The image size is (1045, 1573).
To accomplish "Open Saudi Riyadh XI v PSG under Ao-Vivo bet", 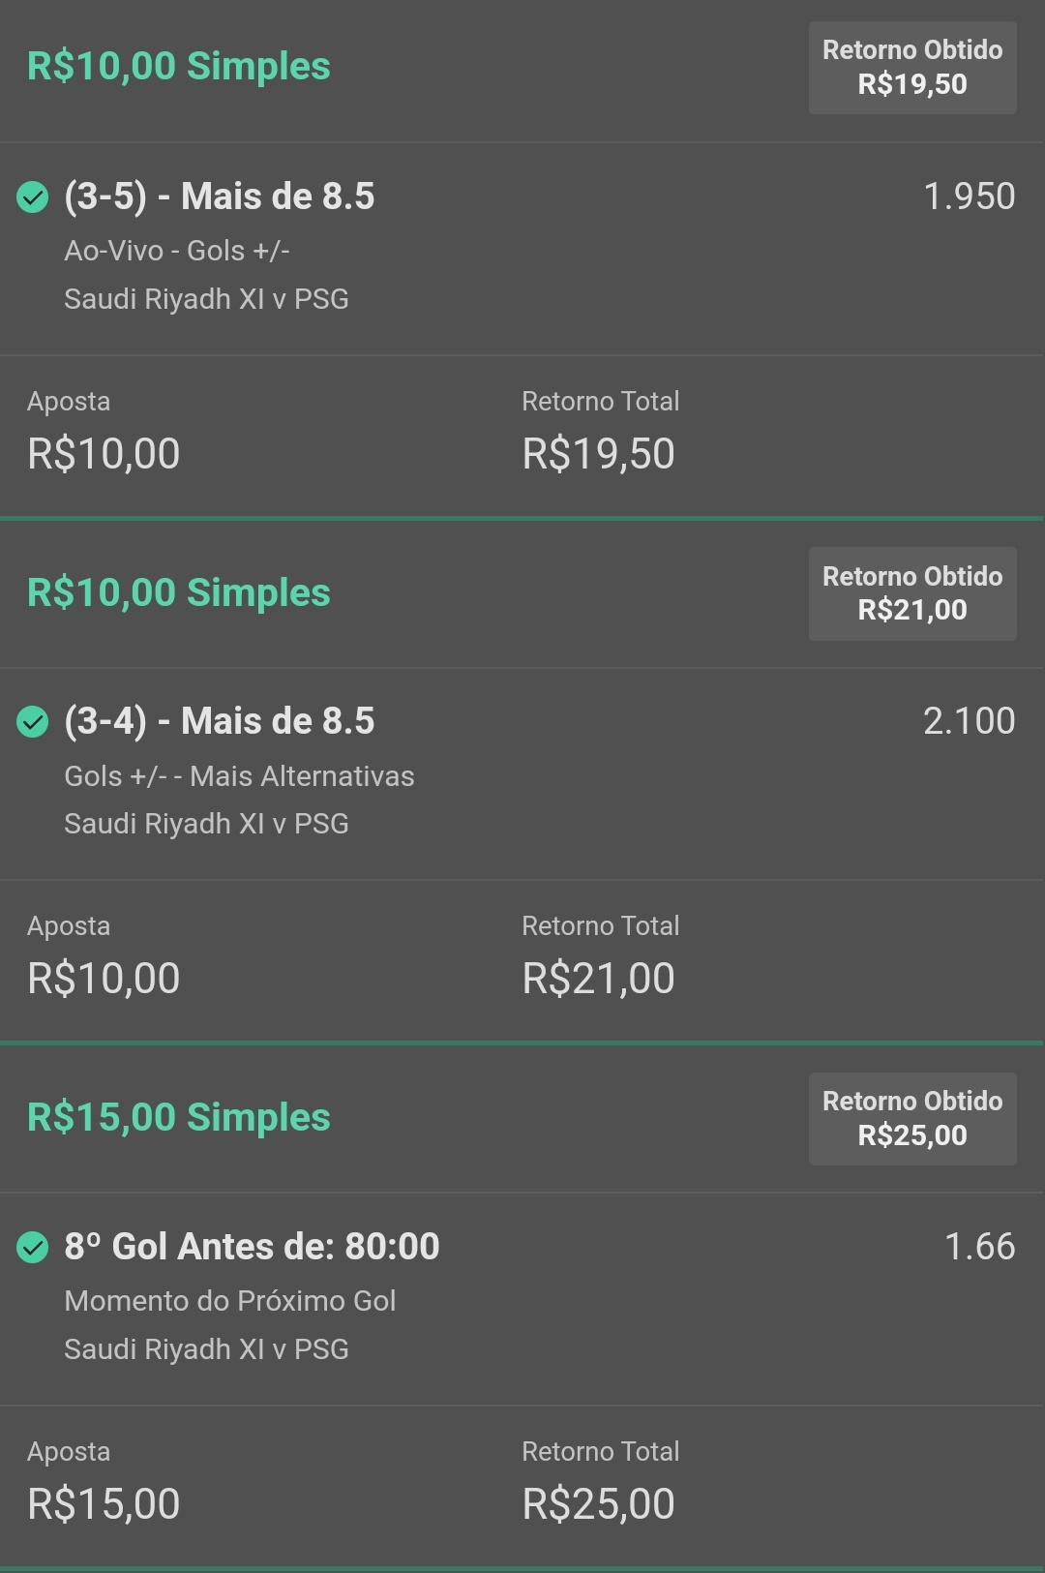I will tap(206, 299).
